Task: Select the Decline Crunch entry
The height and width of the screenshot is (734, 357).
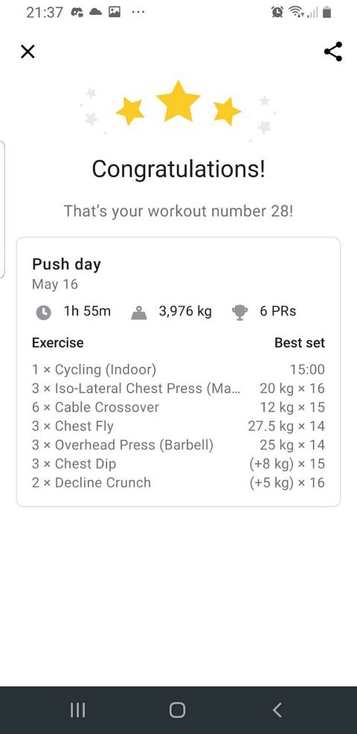Action: pos(178,482)
